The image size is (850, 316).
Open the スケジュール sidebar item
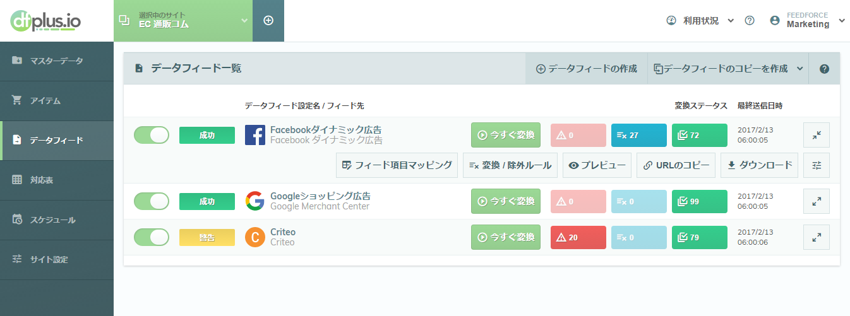[57, 220]
